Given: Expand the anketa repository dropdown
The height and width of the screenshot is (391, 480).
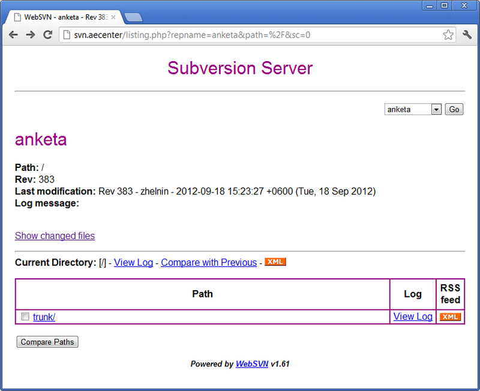Looking at the screenshot, I should click(x=436, y=109).
